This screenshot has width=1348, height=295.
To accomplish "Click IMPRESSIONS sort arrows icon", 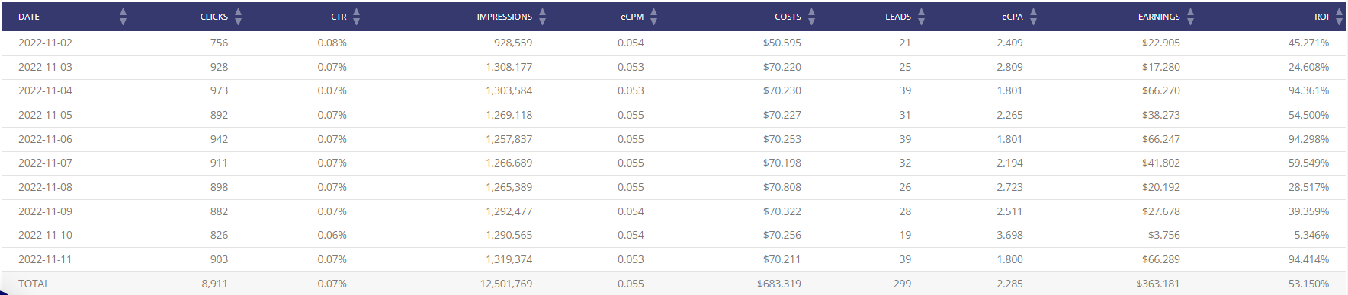I will [543, 17].
